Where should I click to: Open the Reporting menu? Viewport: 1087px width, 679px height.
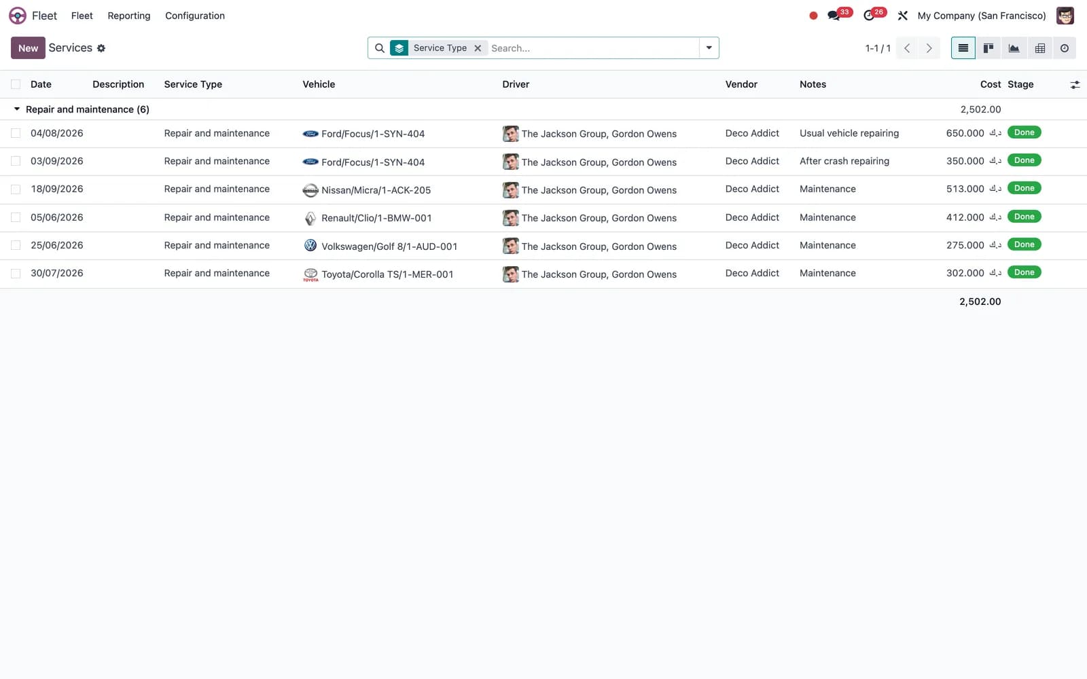click(x=129, y=16)
